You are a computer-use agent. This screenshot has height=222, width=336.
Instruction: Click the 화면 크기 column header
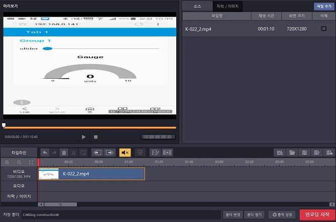pyautogui.click(x=296, y=16)
